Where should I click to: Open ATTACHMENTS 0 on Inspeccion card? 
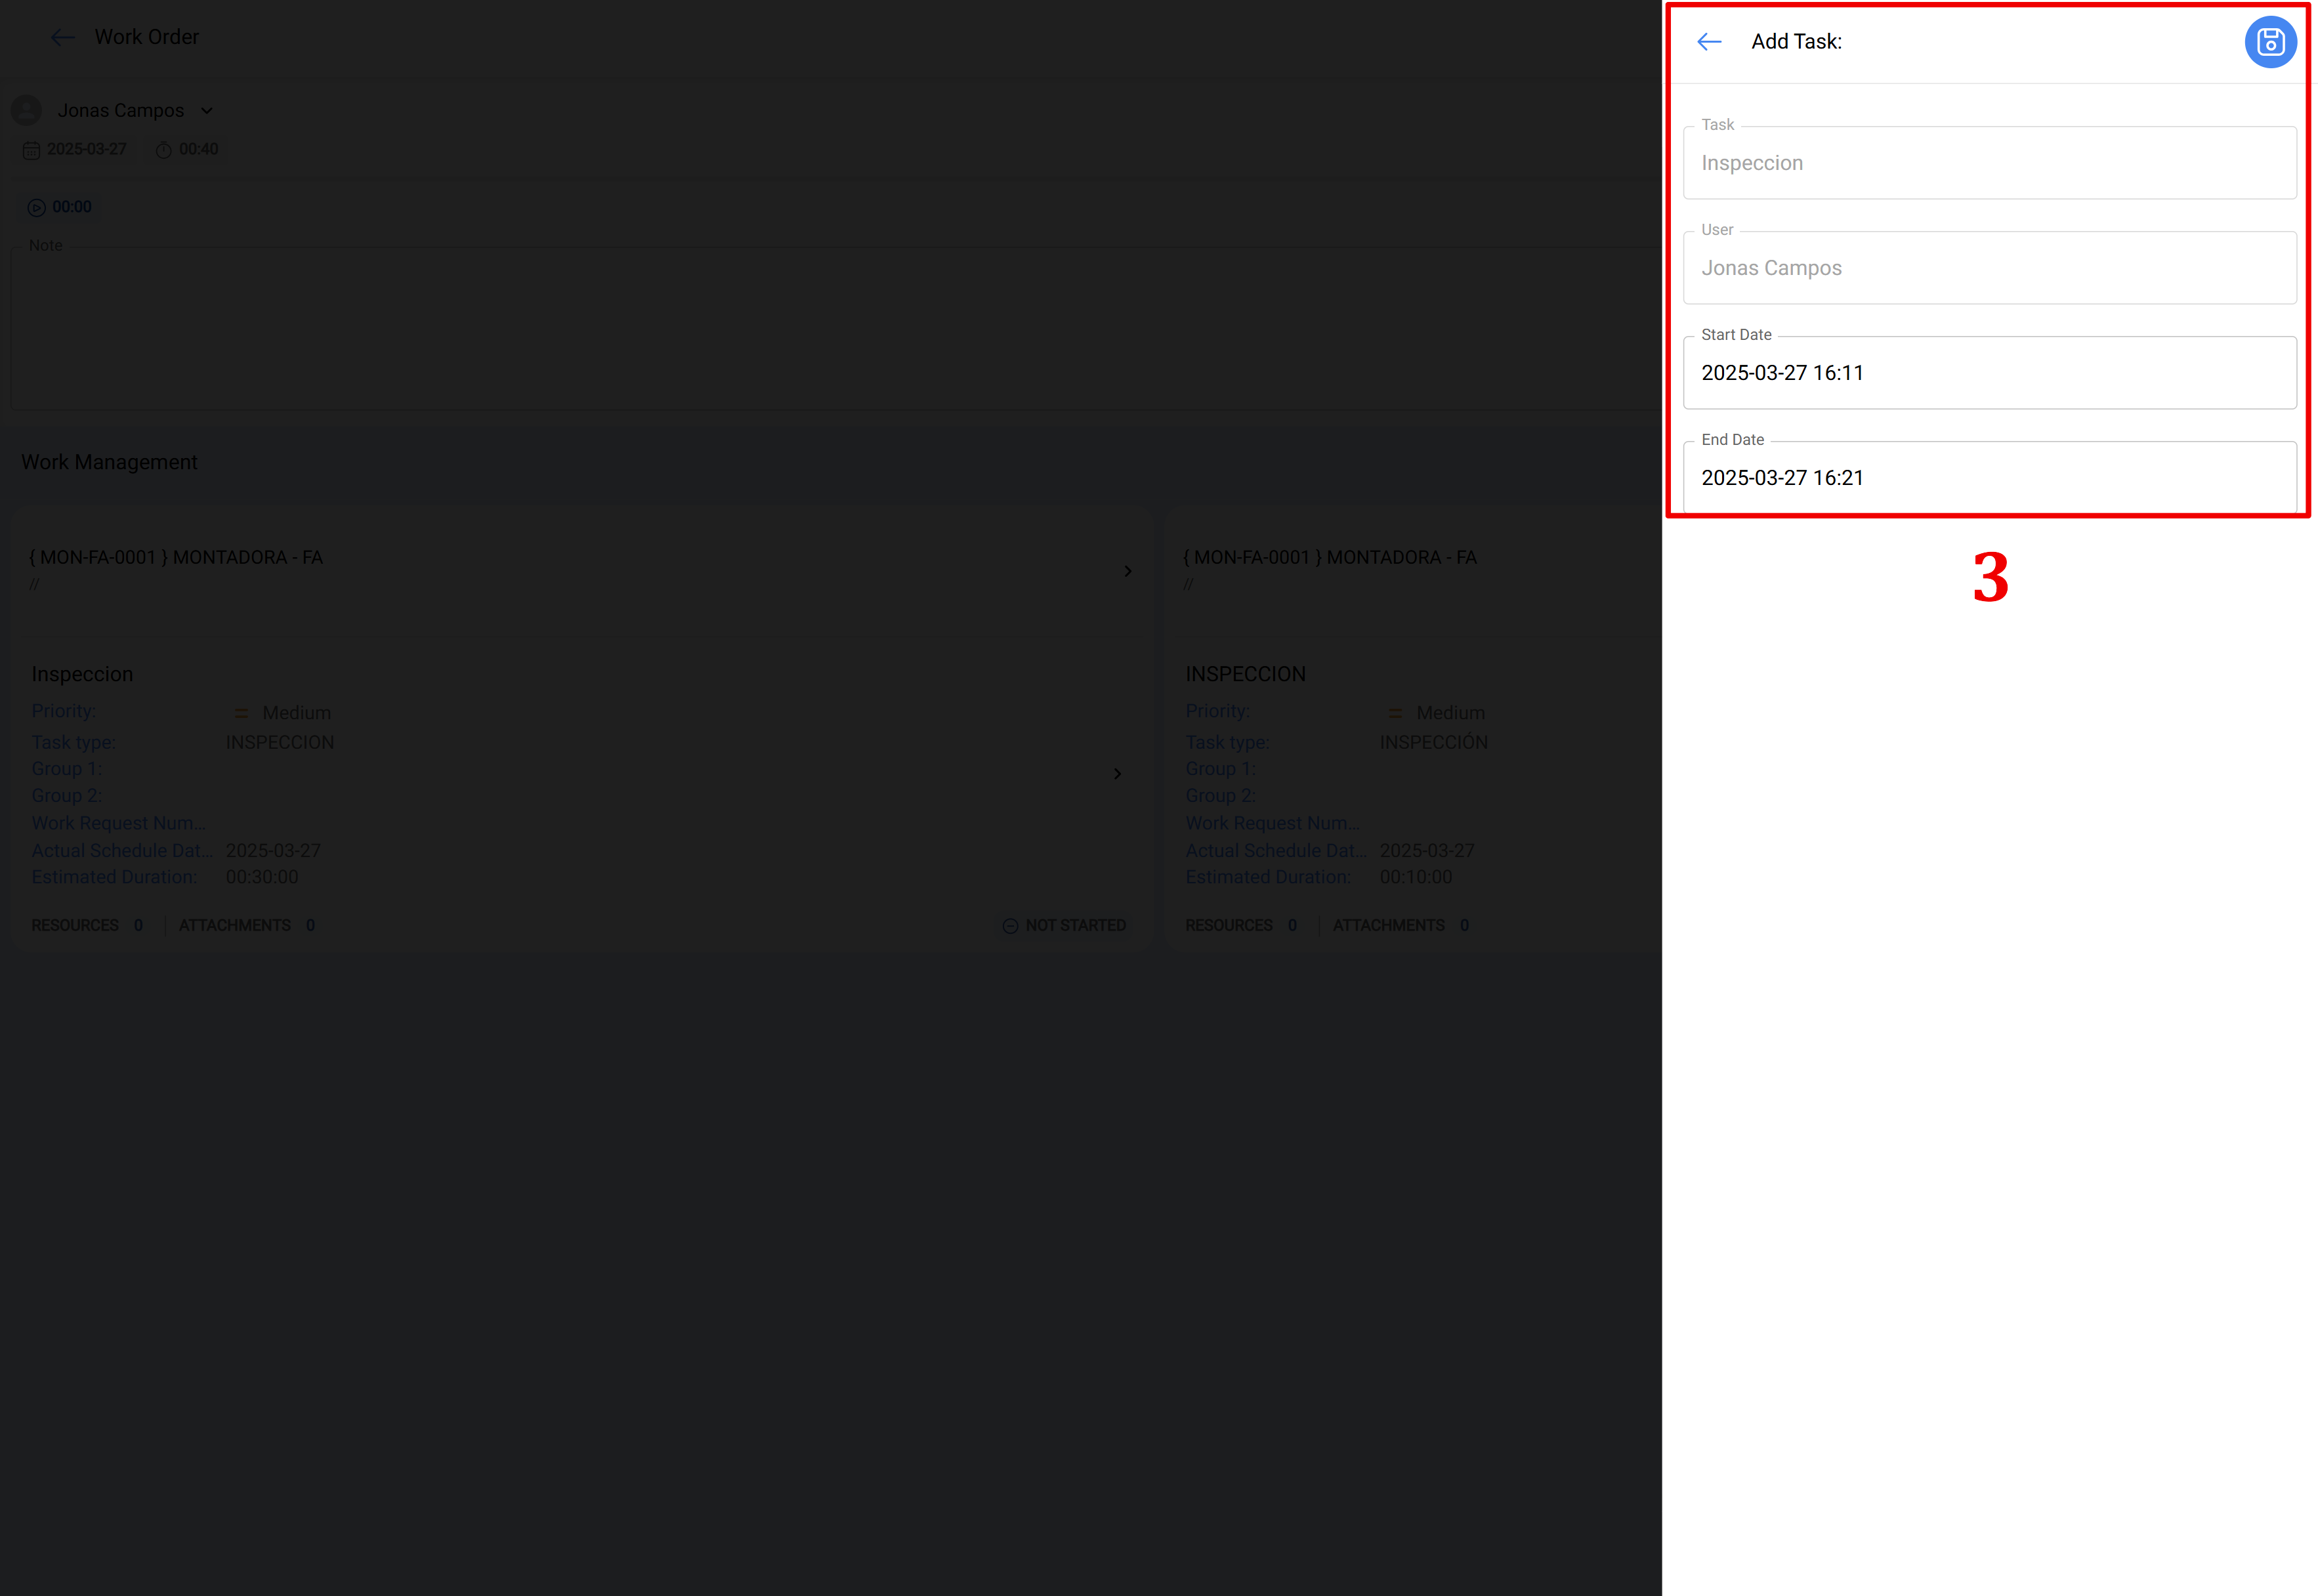click(247, 926)
